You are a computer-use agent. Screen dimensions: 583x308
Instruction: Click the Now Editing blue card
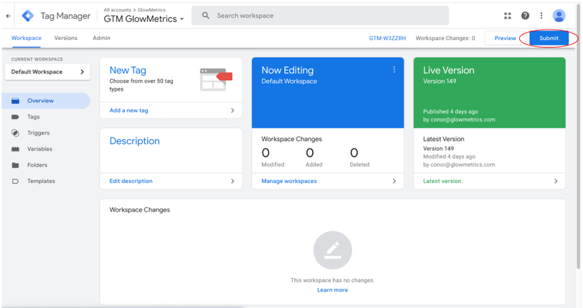point(328,93)
